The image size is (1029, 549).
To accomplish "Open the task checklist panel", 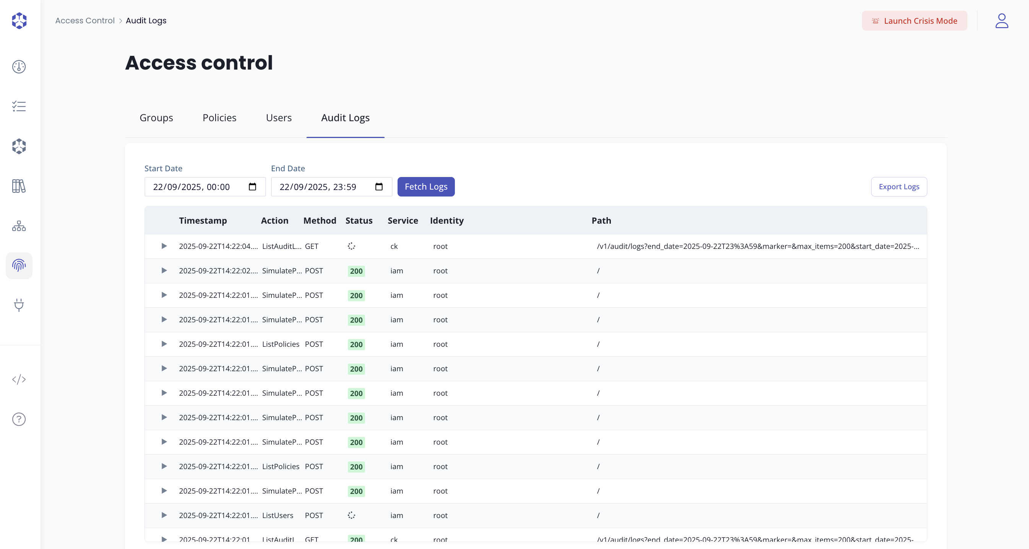I will 19,106.
